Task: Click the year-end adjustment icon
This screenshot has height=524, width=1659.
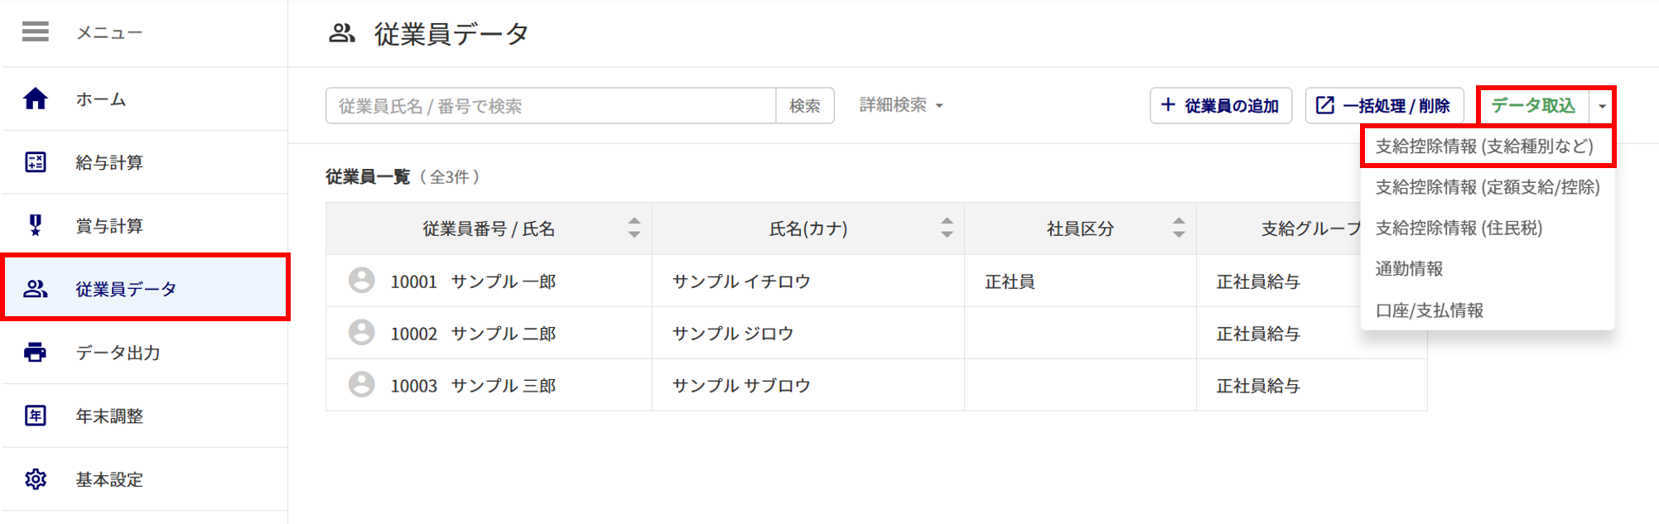Action: click(x=36, y=416)
